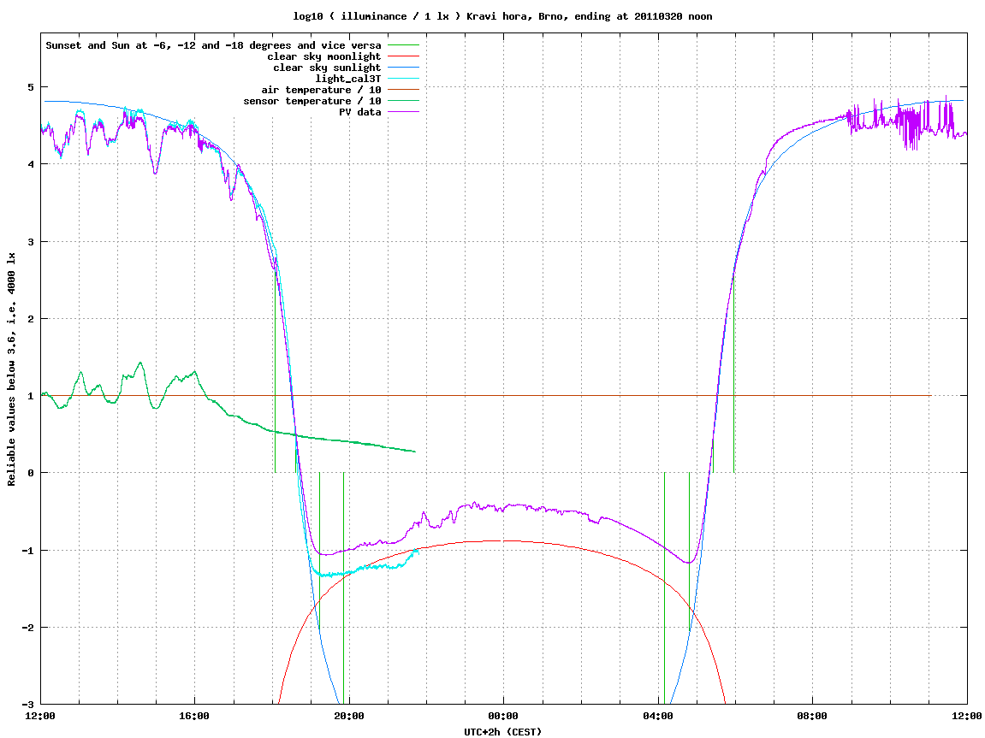Click legend entry 'Sunset and Sun at -6, -12 and -18 degrees'
The height and width of the screenshot is (738, 985).
pyautogui.click(x=213, y=45)
